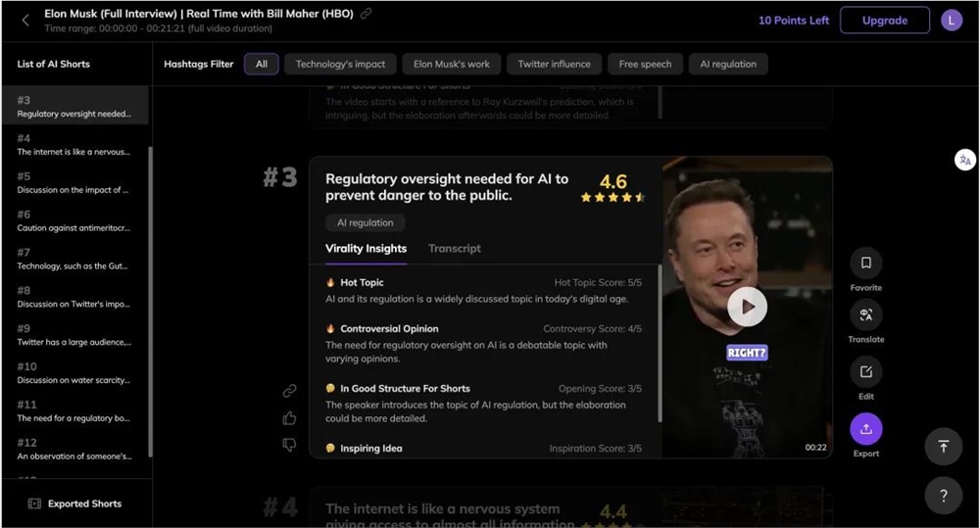Select short #8 Discussion on Twitter's impo
This screenshot has height=528, width=980.
click(75, 297)
